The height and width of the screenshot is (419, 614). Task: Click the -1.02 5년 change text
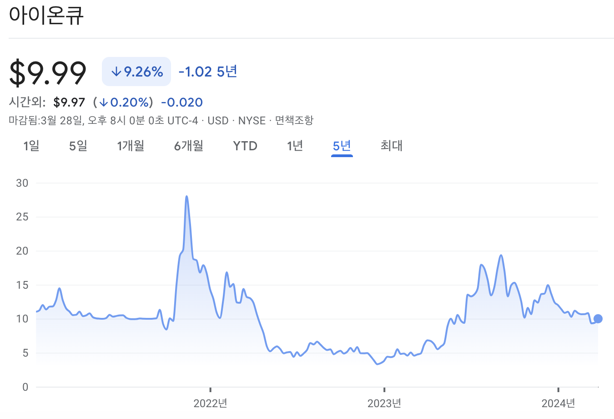(207, 72)
